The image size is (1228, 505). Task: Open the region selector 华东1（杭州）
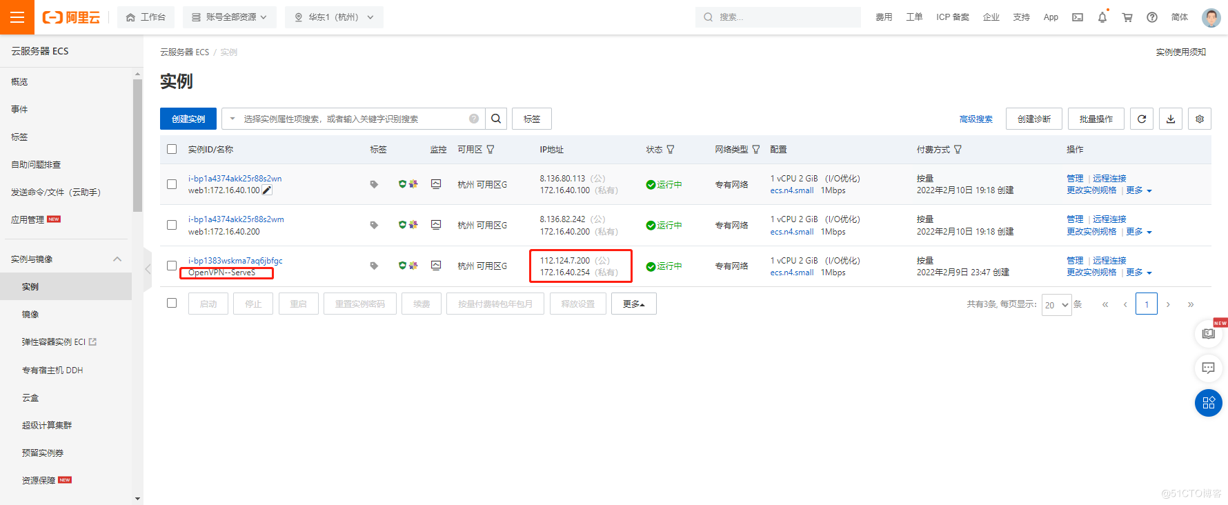[334, 17]
